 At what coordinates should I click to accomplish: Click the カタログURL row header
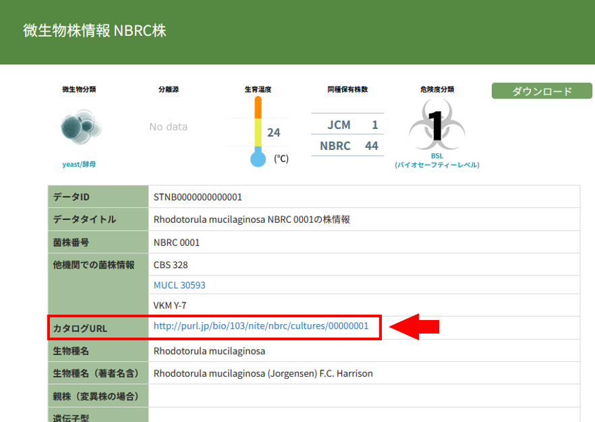click(80, 329)
